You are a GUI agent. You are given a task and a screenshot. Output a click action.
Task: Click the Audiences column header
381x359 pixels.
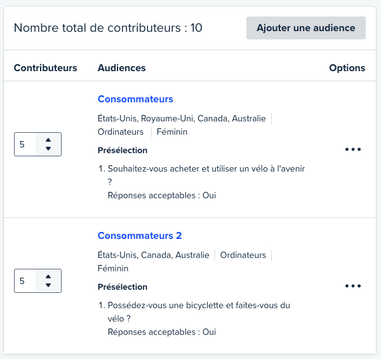coord(121,68)
